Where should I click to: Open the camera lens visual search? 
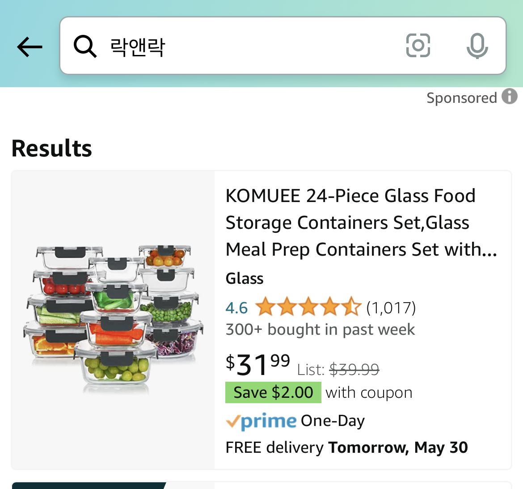(418, 46)
